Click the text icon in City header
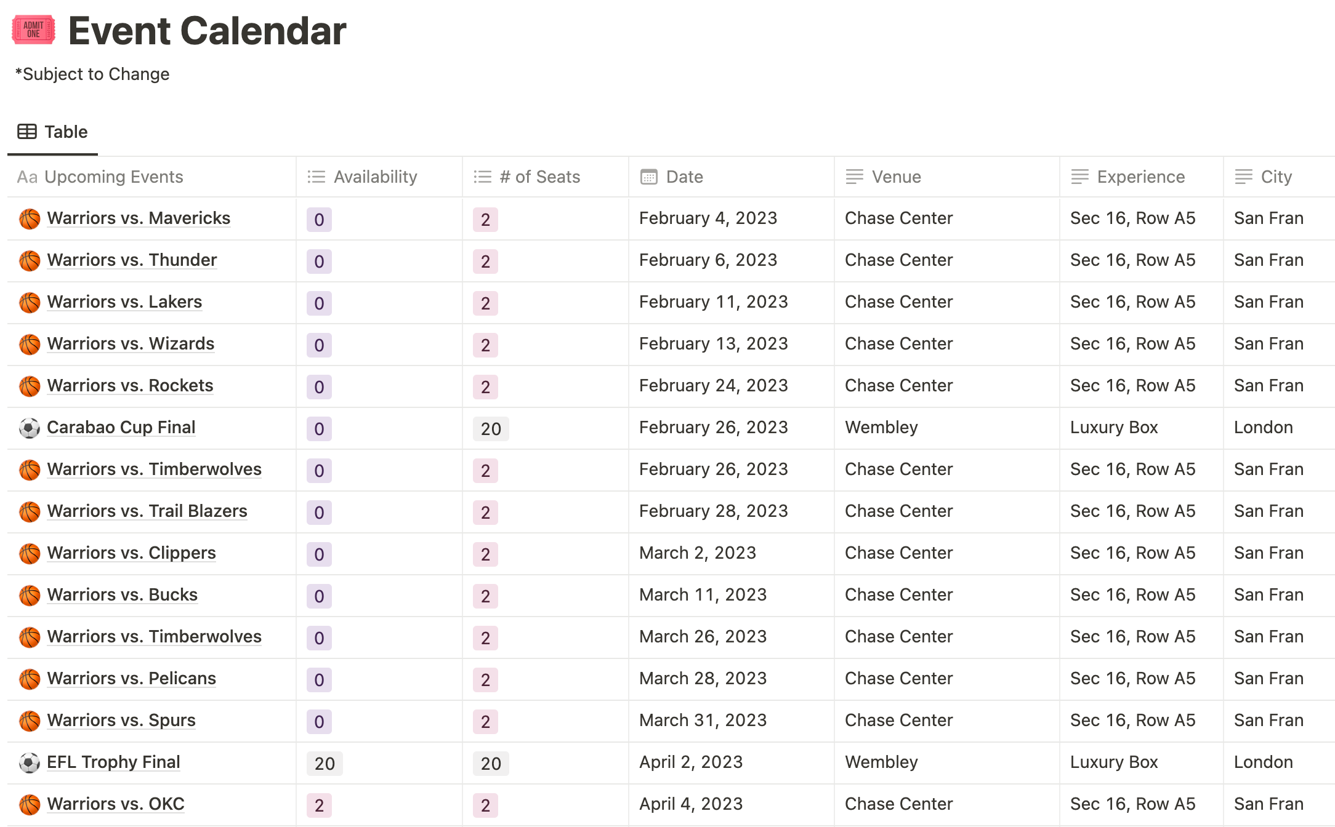 (x=1244, y=177)
